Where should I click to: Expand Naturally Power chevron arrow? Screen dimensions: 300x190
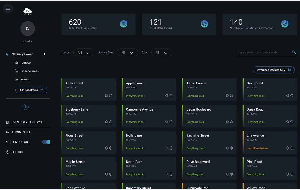coord(44,54)
